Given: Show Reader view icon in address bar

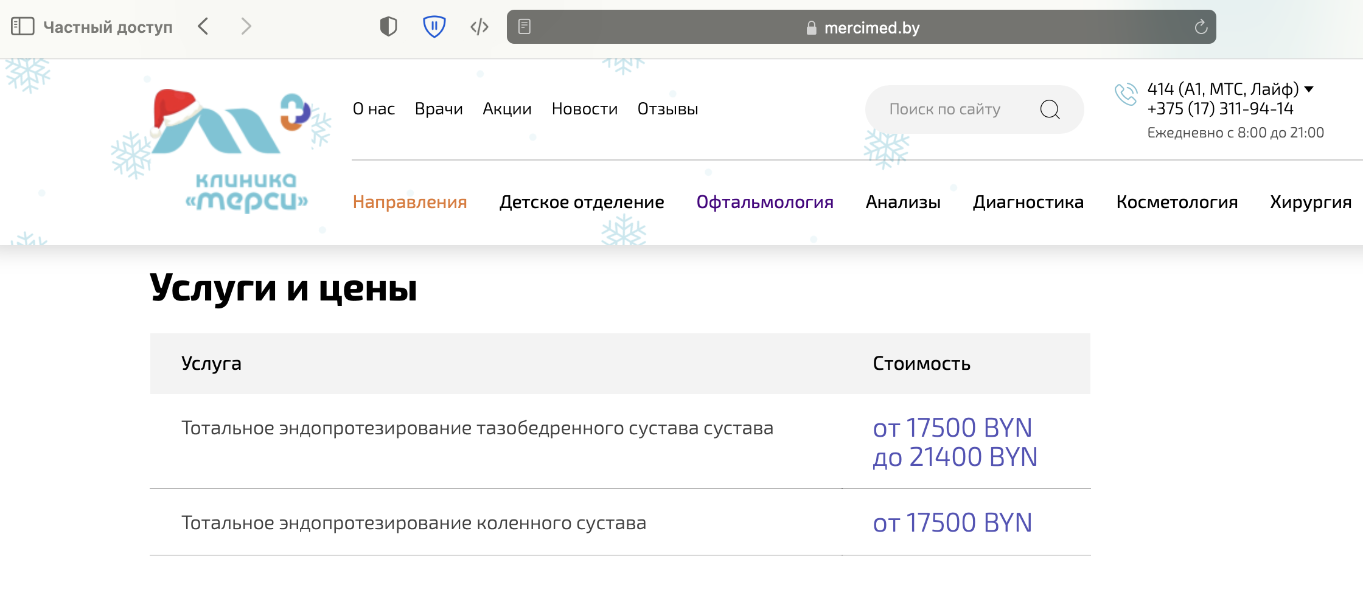Looking at the screenshot, I should 525,27.
